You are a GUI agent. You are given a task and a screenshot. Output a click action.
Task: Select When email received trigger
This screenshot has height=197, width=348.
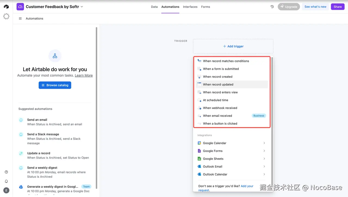click(x=232, y=116)
